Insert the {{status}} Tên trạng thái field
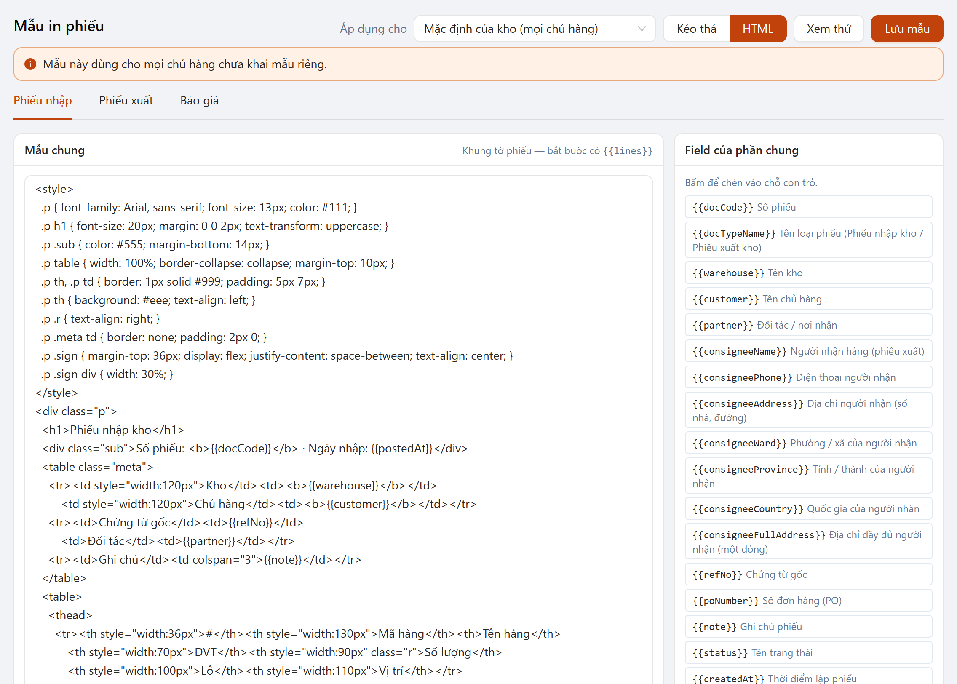This screenshot has width=957, height=684. 808,653
